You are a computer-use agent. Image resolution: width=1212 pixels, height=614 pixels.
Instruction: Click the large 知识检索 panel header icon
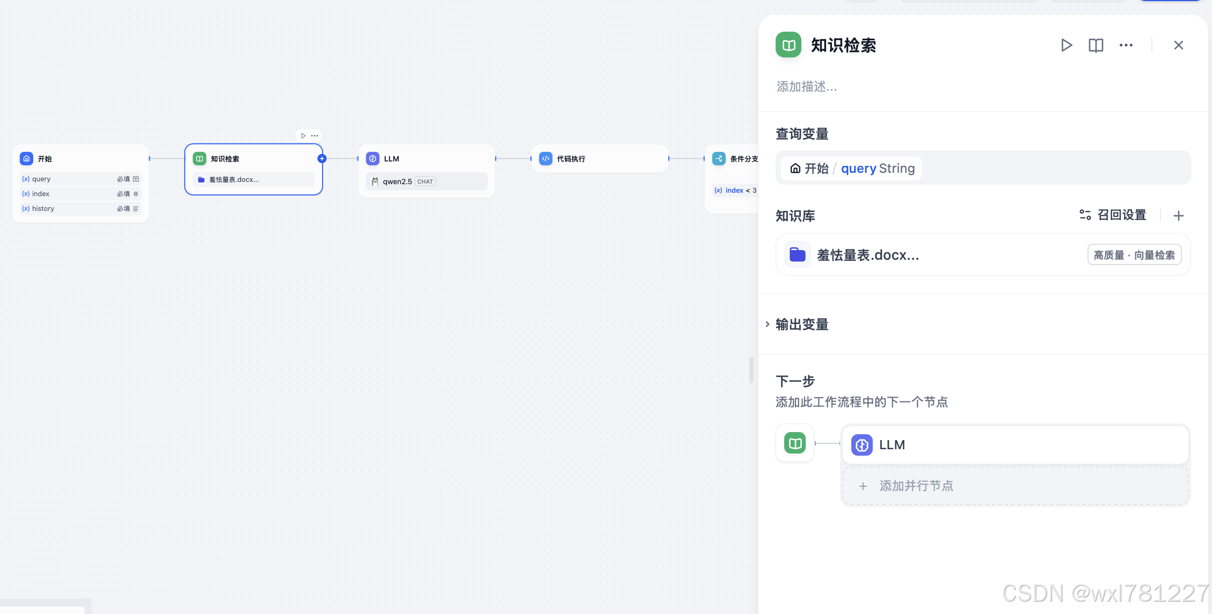pyautogui.click(x=788, y=45)
